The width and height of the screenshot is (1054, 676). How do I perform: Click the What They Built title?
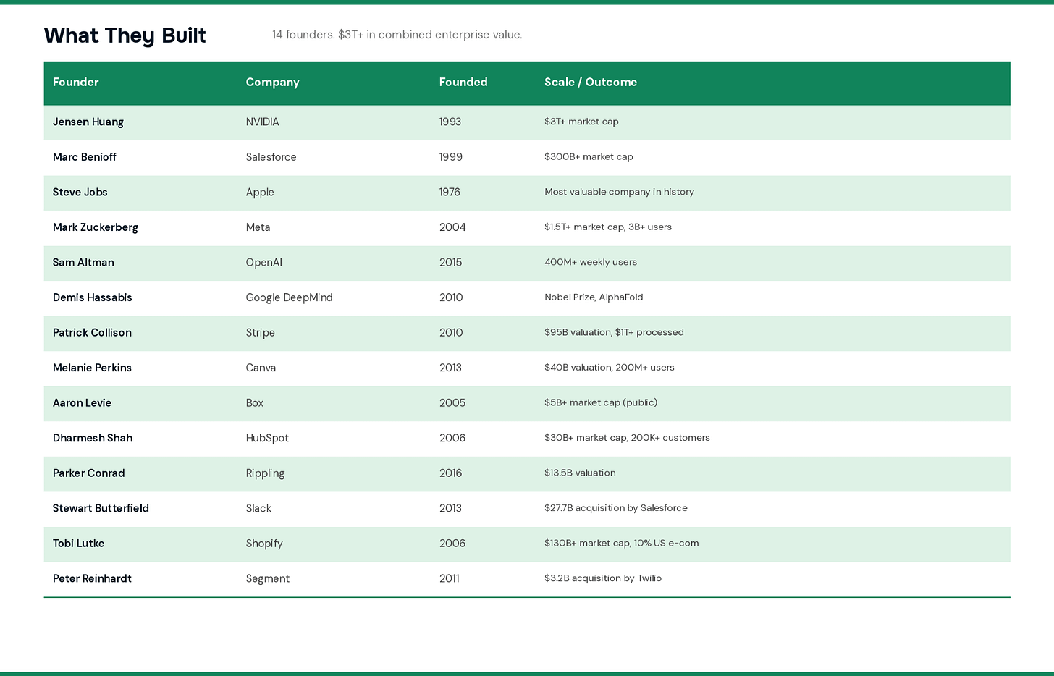point(125,35)
